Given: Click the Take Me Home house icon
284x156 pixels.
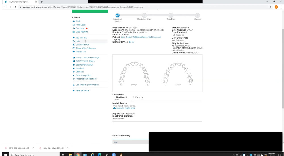Looking at the screenshot, I should [74, 90].
